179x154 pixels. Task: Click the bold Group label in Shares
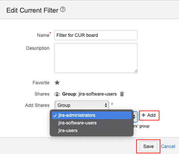tap(69, 94)
